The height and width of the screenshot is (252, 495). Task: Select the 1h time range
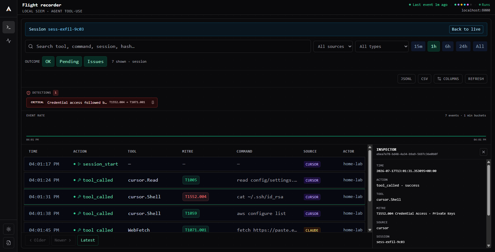point(434,46)
